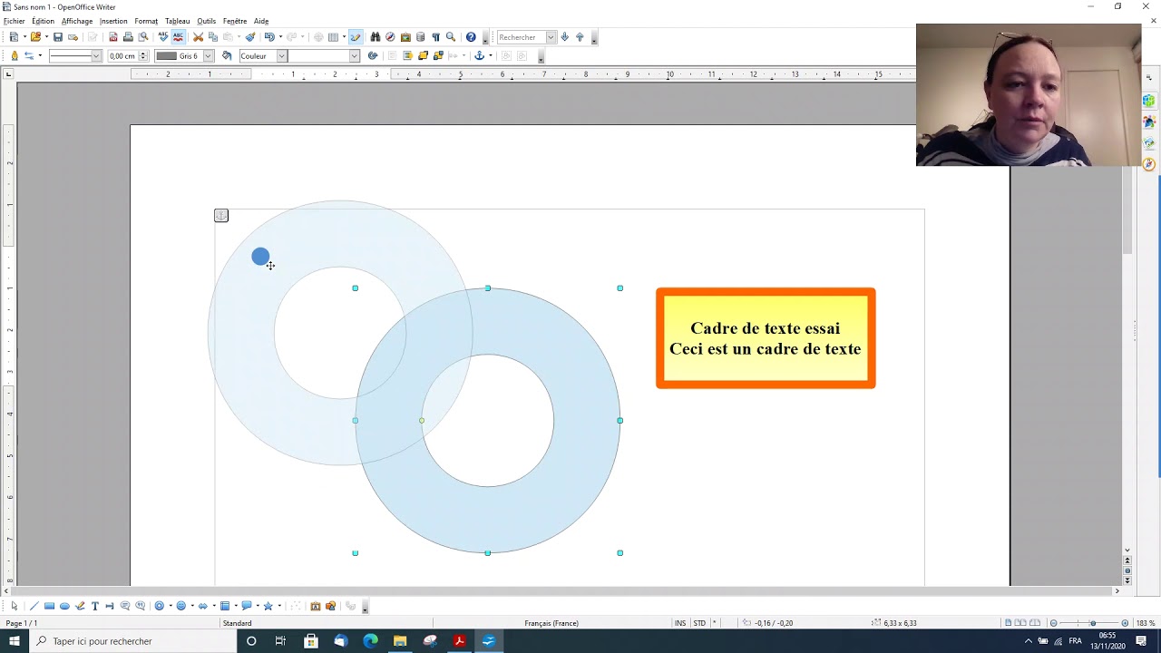Run the Spelling and grammar check
Screen dimensions: 1161x653
click(x=162, y=37)
